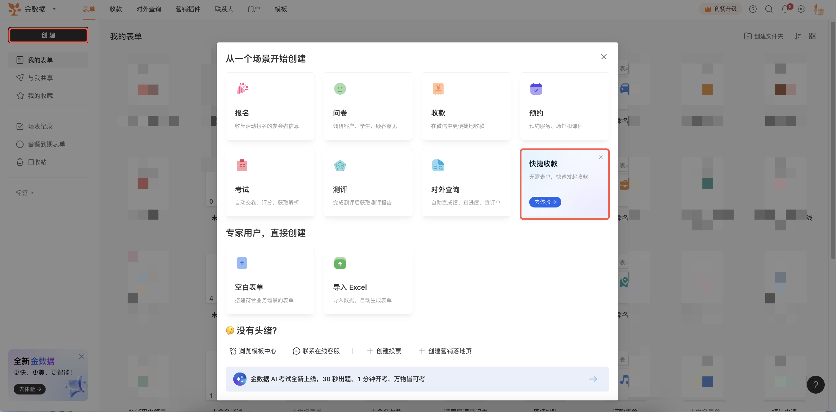Open the 营销插件 tab
This screenshot has width=836, height=412.
188,9
